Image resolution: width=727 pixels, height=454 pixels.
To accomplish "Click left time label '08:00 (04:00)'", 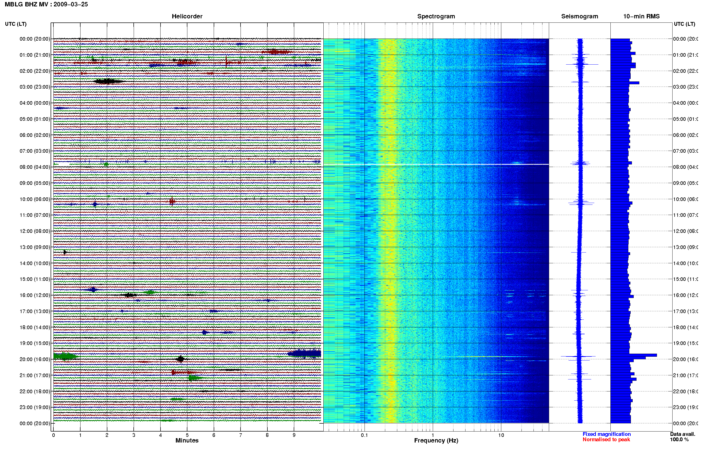I will coord(35,167).
